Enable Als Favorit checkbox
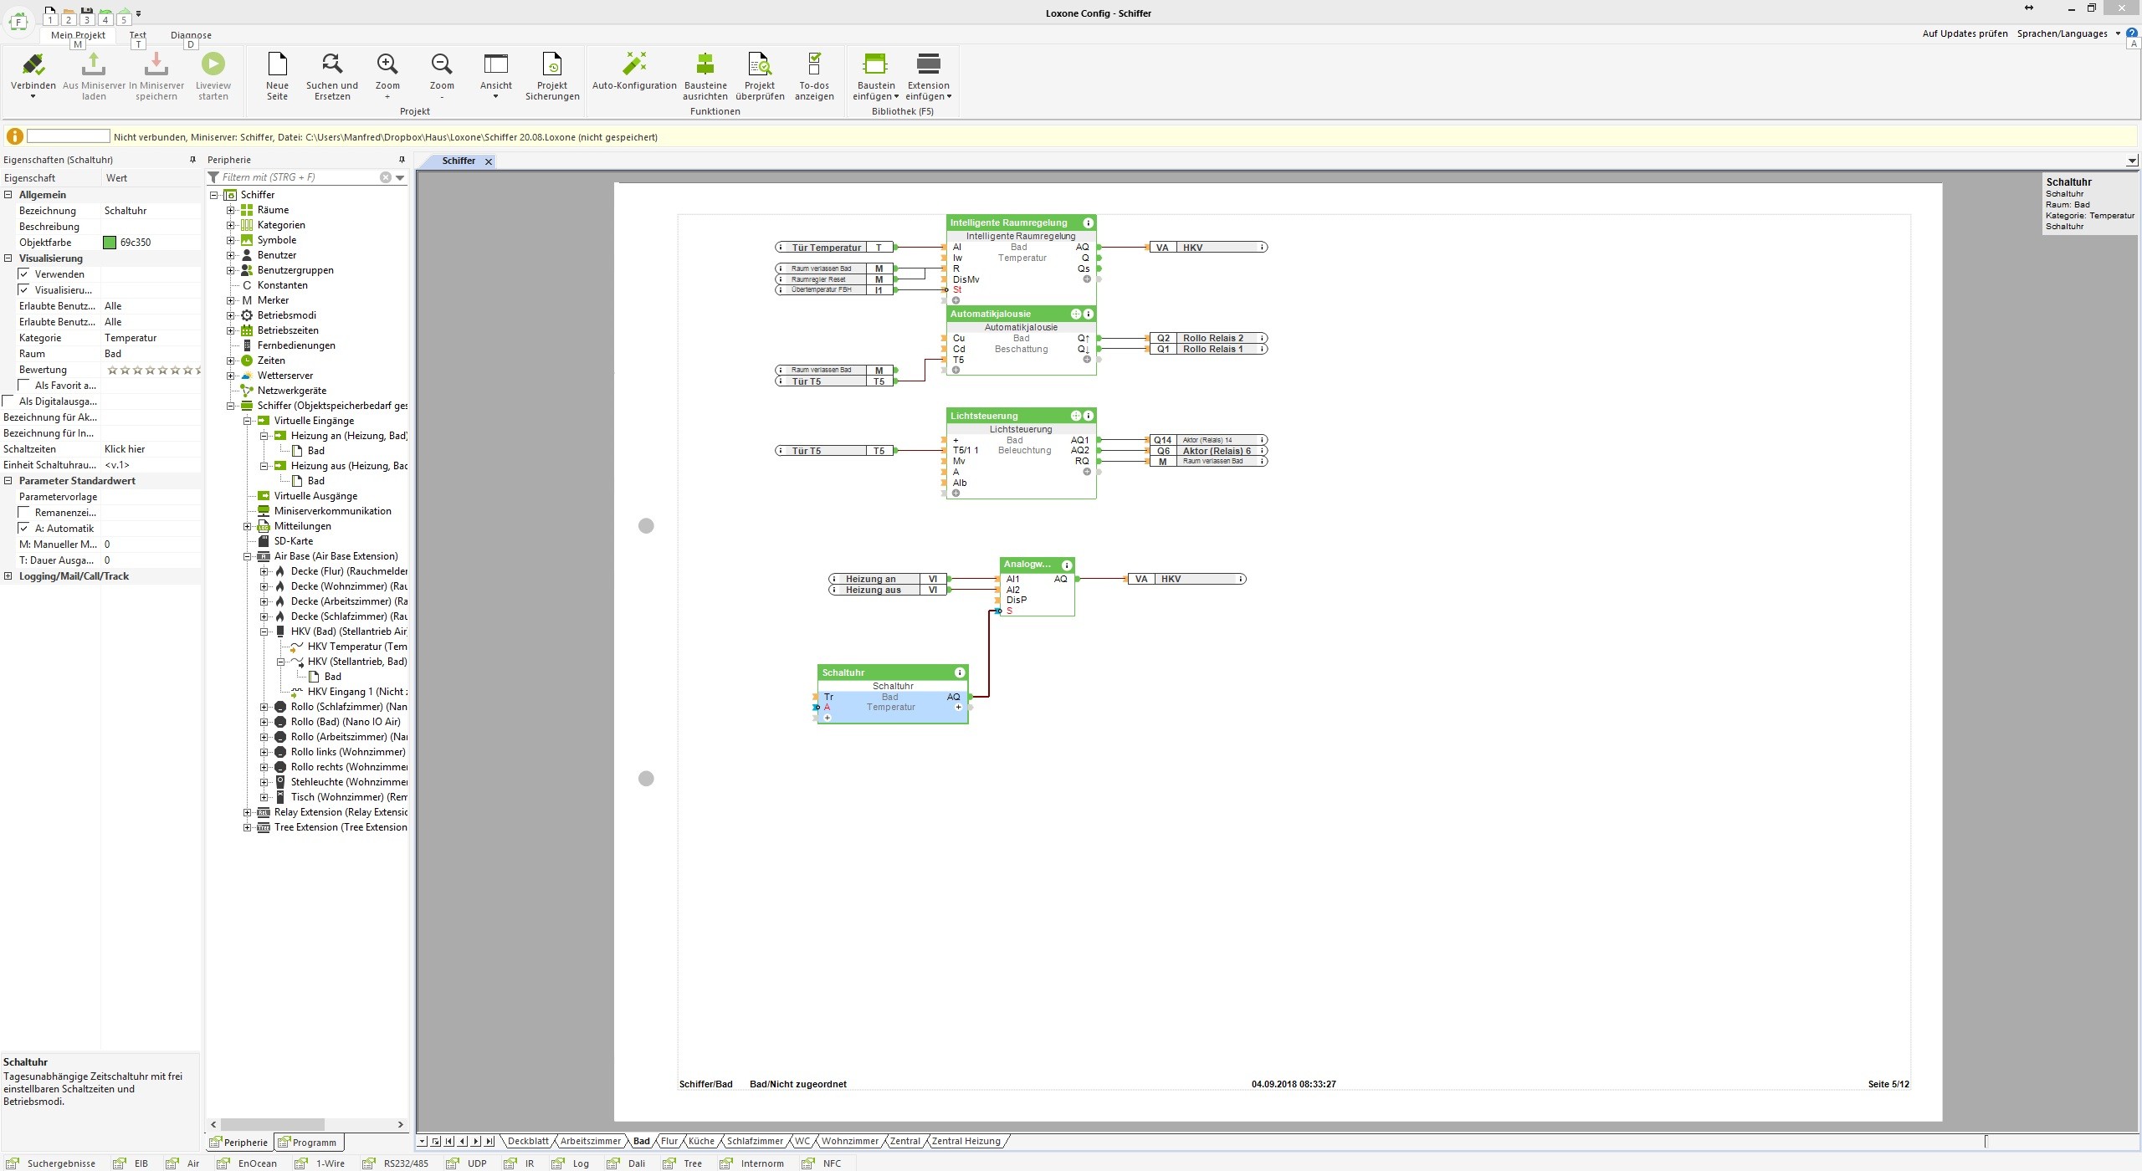The height and width of the screenshot is (1171, 2142). (x=24, y=386)
